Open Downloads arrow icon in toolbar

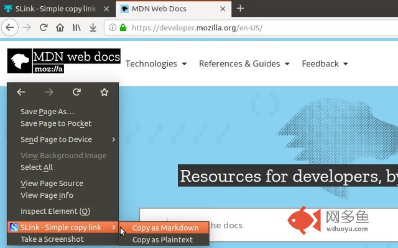tap(93, 27)
